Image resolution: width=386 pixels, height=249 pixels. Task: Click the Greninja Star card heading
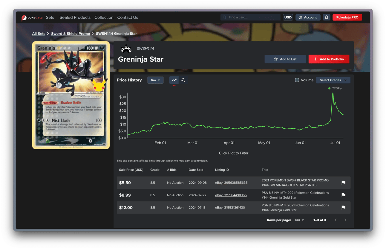pos(141,59)
